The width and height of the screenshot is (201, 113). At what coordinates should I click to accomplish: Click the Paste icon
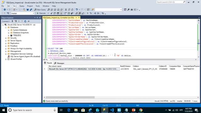72,10
